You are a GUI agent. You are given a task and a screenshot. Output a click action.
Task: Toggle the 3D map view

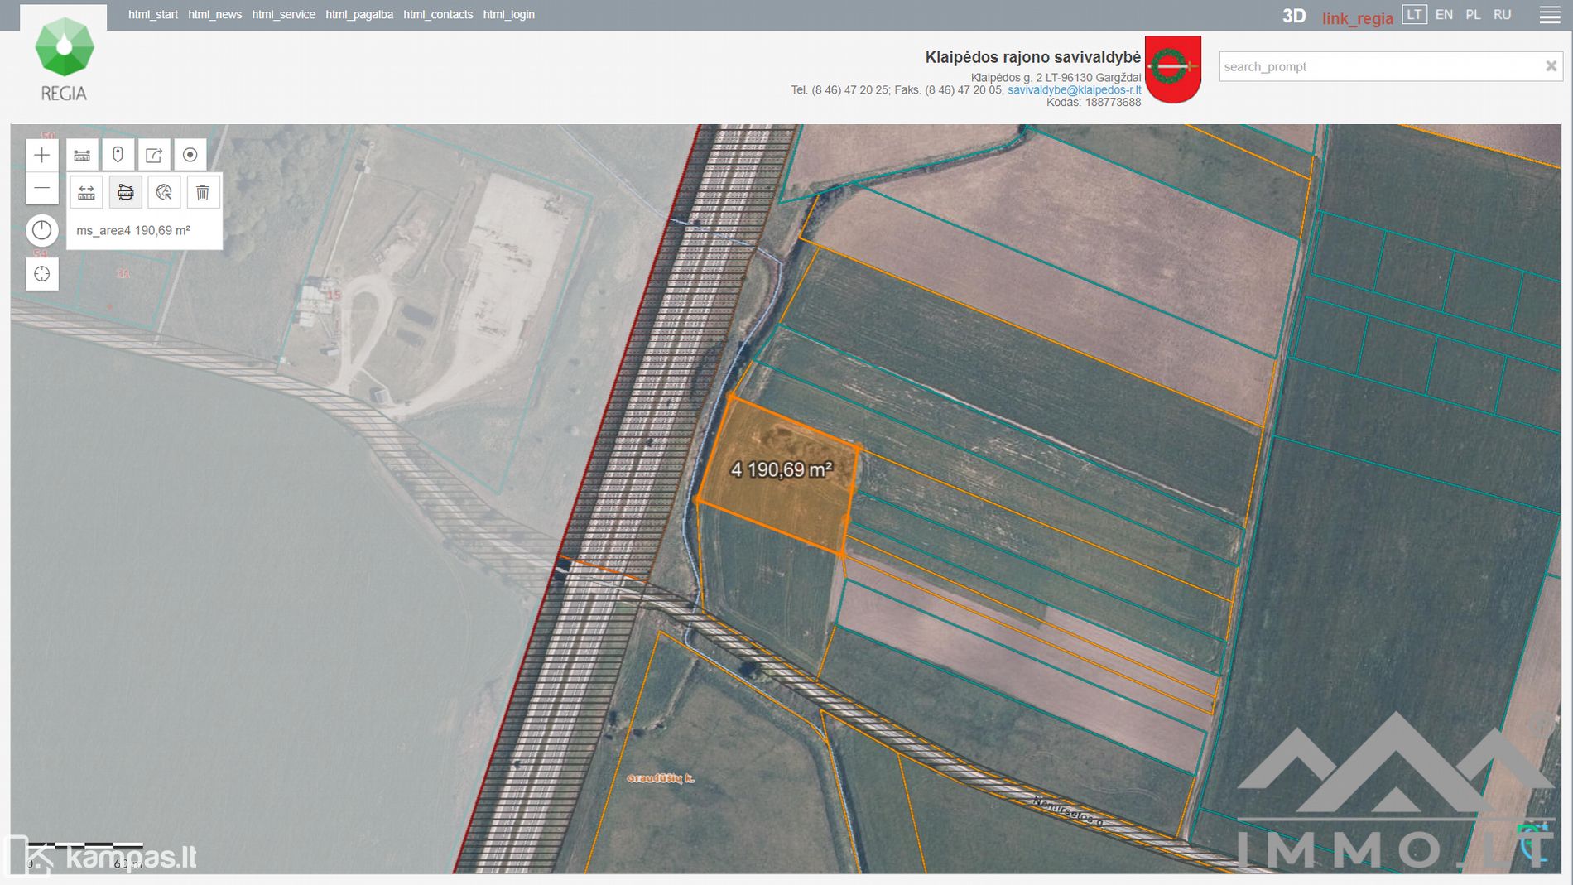point(1293,16)
